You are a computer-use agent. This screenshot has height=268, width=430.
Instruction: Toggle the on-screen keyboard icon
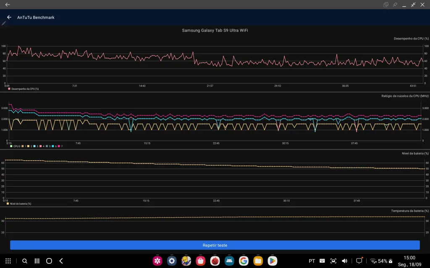pyautogui.click(x=322, y=261)
